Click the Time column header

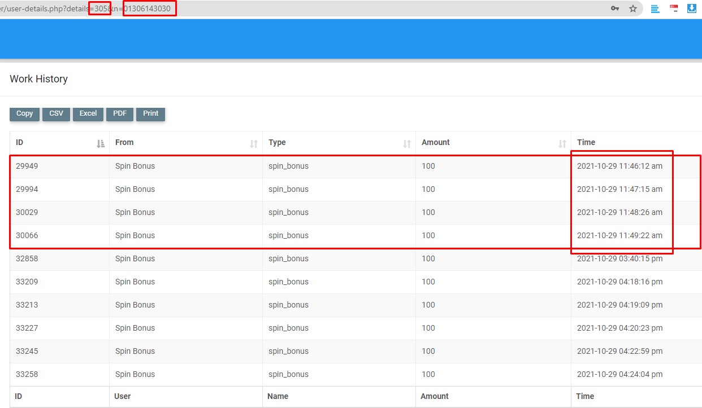point(586,143)
